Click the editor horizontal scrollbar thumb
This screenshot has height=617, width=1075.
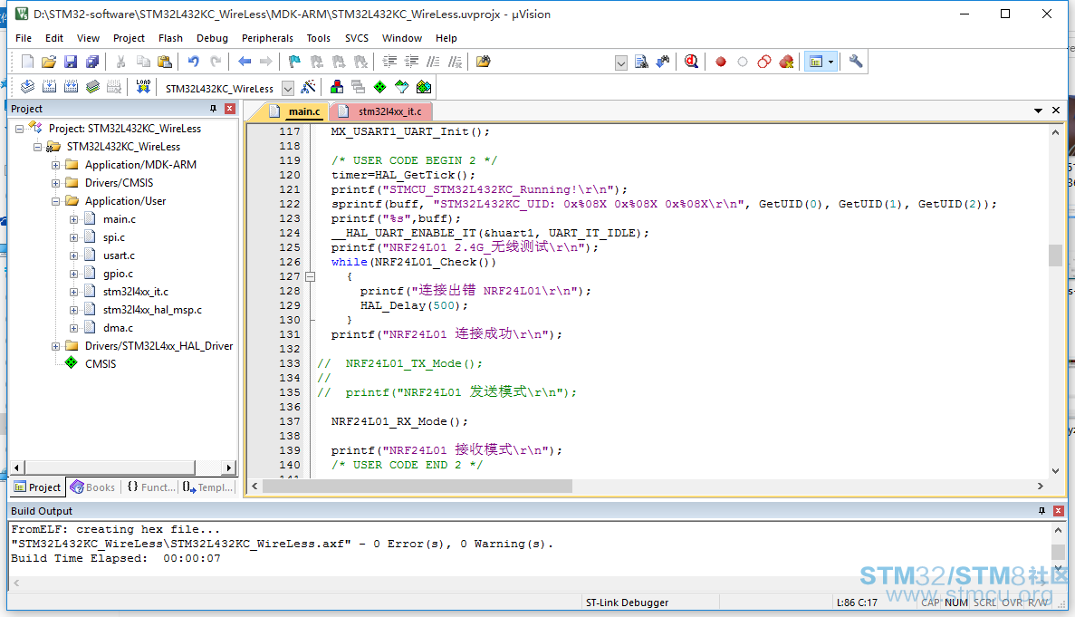pyautogui.click(x=417, y=486)
